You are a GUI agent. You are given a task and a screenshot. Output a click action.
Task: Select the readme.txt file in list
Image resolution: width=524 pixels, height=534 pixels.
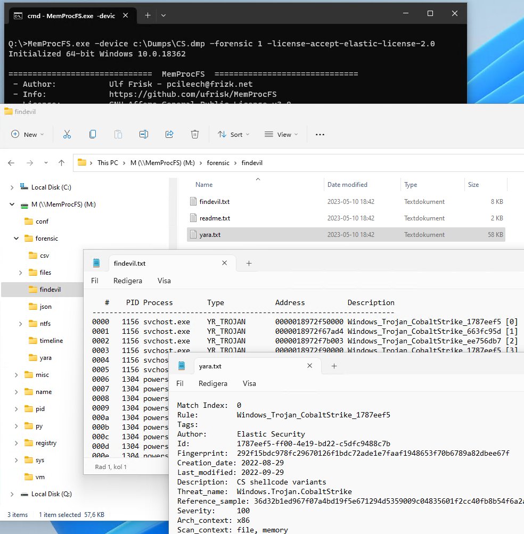346,218
